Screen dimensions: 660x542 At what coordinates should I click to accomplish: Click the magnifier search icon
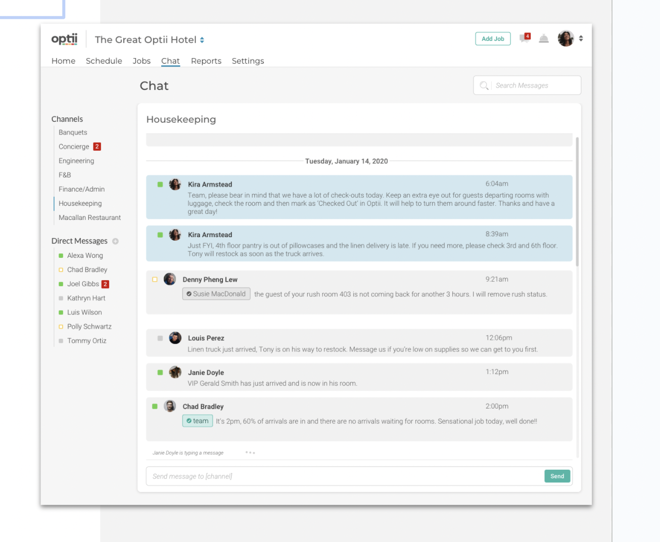tap(484, 85)
